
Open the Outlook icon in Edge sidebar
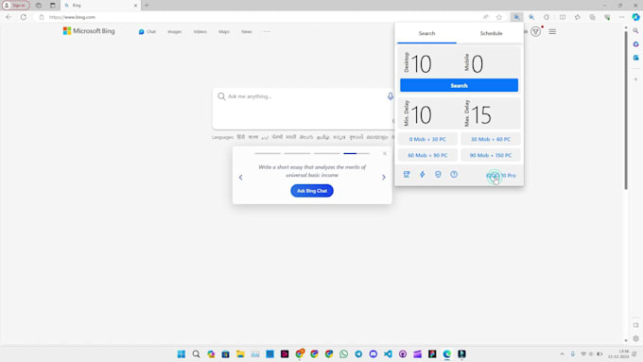click(635, 58)
